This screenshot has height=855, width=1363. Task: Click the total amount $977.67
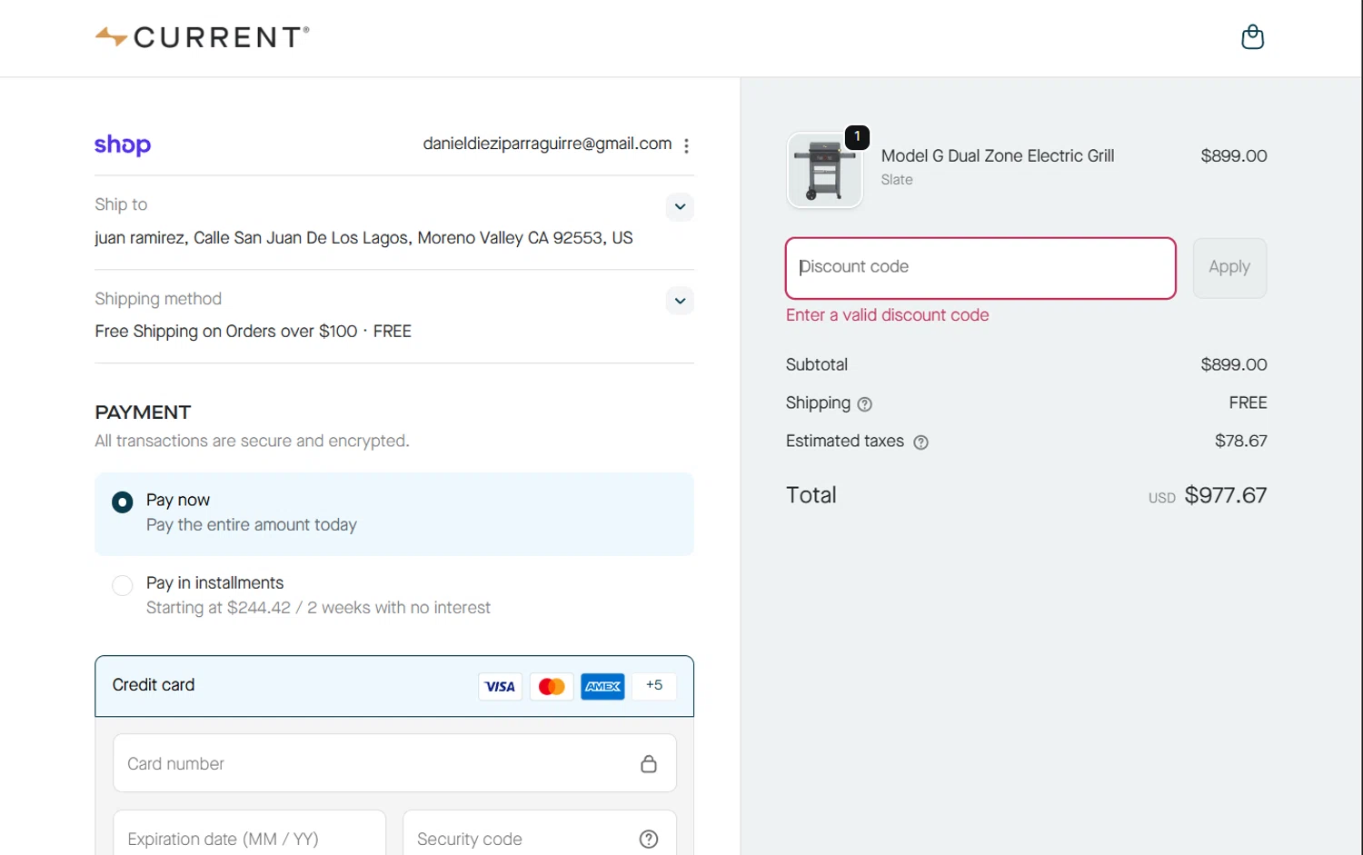(x=1226, y=495)
